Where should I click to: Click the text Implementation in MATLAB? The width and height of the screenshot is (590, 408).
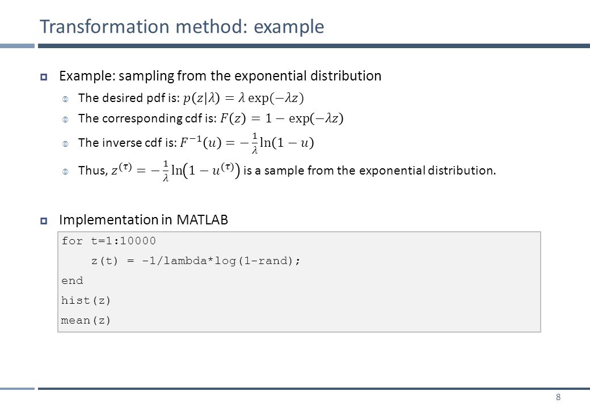(144, 220)
